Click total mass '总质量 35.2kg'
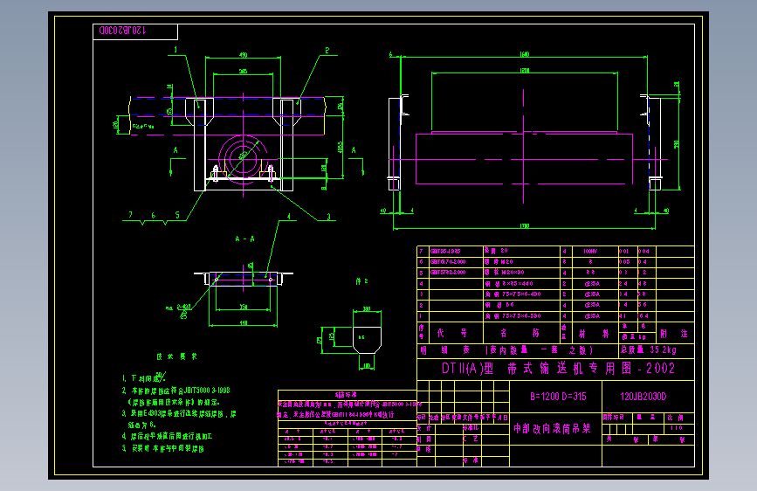 [x=649, y=349]
